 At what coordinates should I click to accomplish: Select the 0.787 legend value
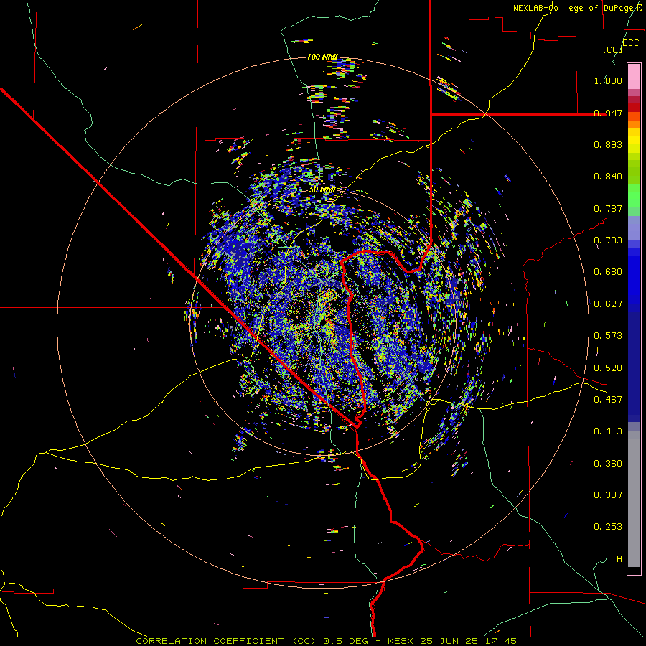pos(608,208)
